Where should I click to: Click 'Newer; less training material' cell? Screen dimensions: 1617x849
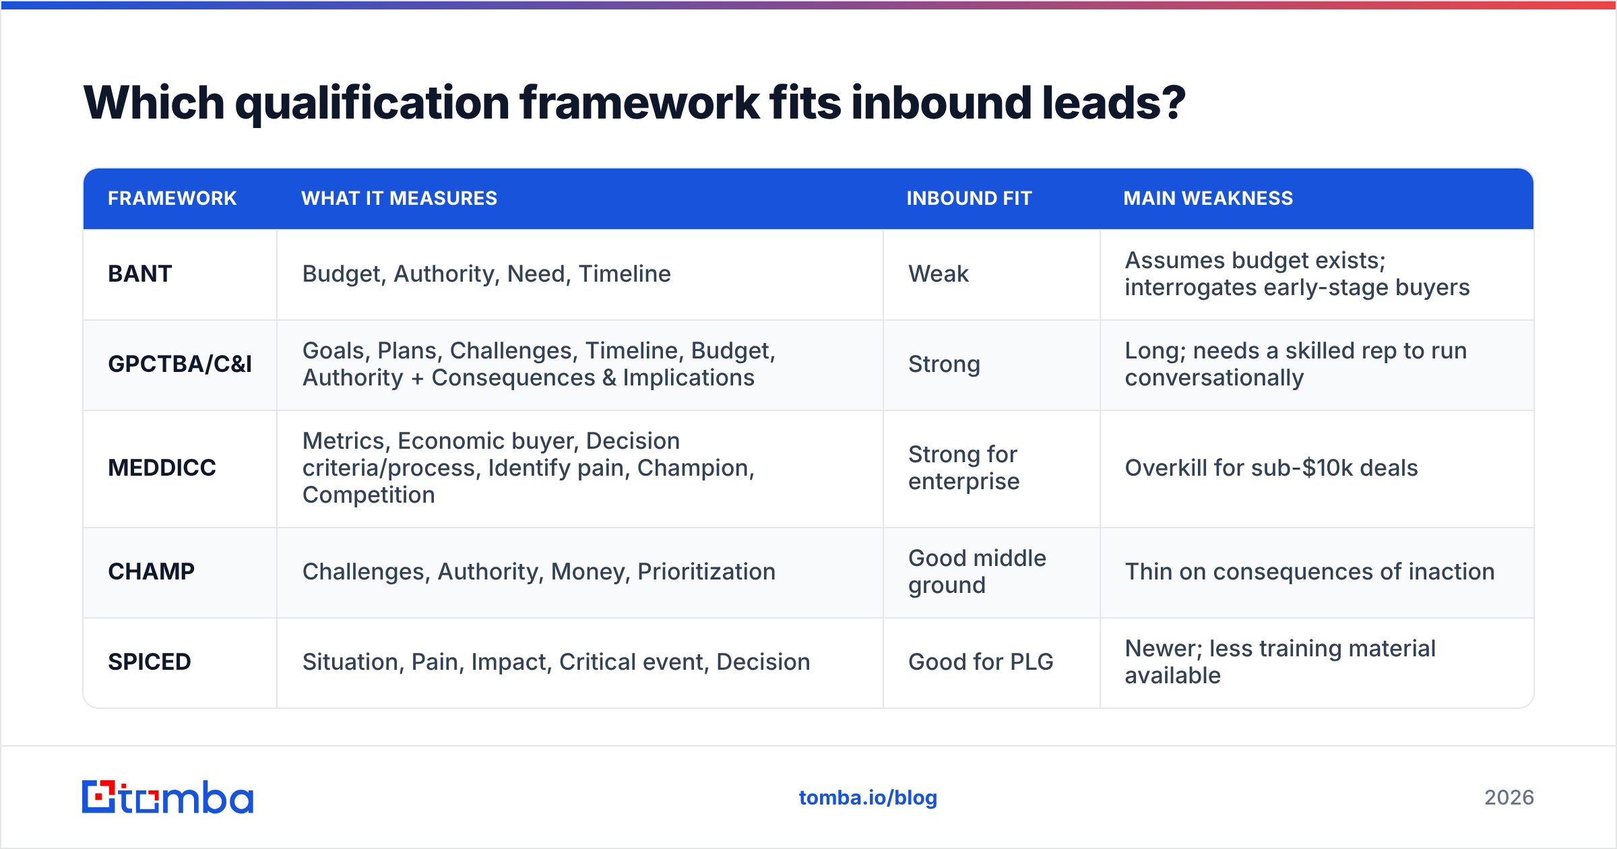click(1317, 662)
